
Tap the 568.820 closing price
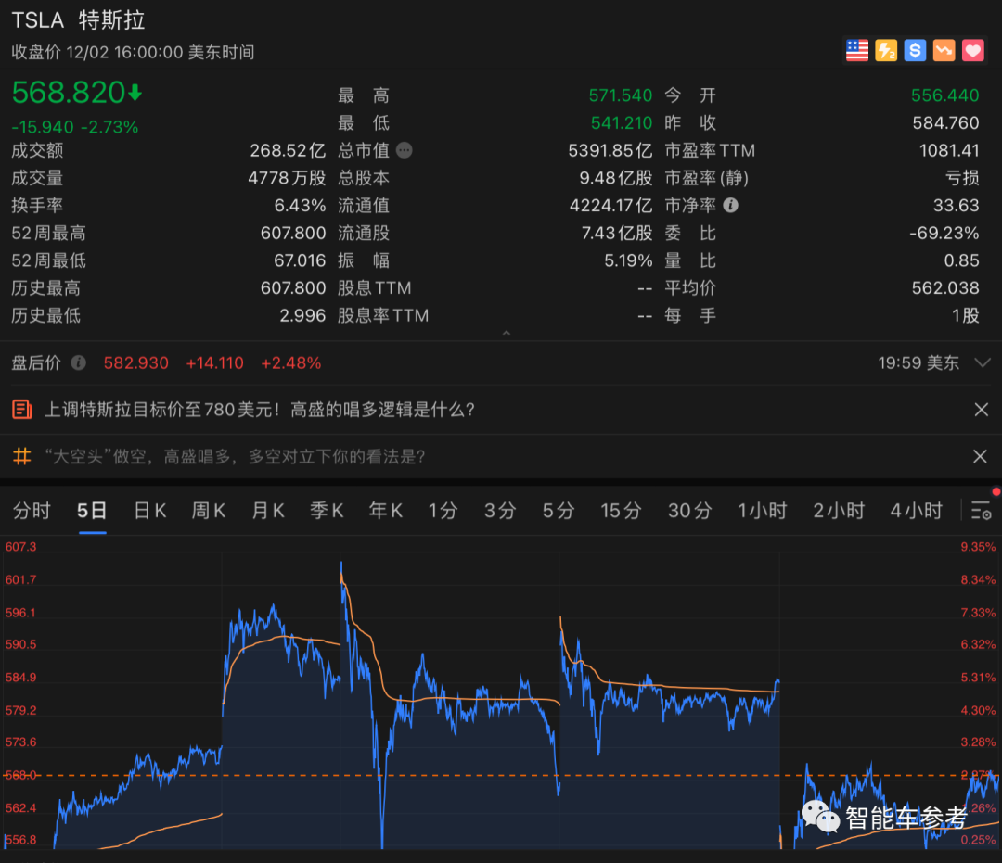[69, 93]
